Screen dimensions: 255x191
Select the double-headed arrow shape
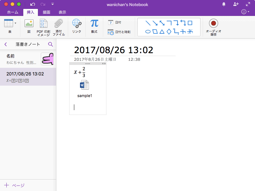pyautogui.click(x=162, y=23)
